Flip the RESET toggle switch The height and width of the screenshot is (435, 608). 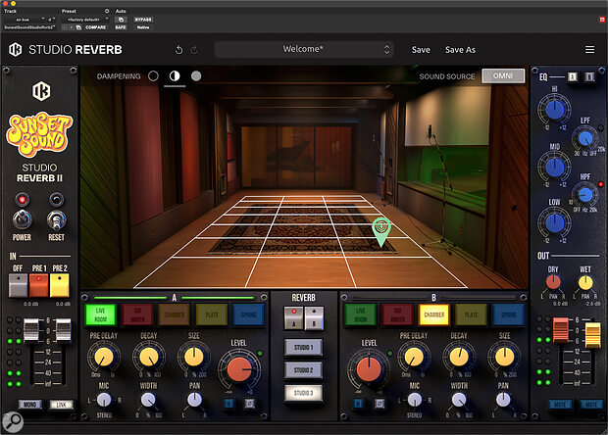coord(57,219)
